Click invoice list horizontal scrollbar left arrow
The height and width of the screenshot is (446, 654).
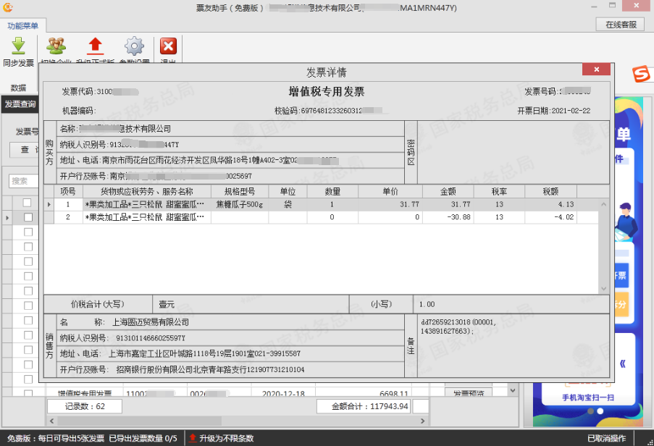click(51, 421)
